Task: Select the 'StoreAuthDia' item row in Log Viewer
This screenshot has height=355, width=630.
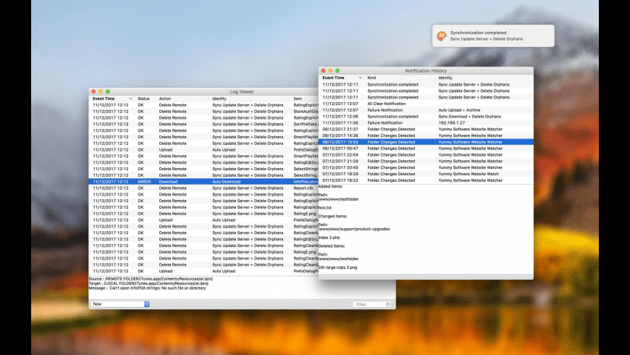Action: [203, 112]
